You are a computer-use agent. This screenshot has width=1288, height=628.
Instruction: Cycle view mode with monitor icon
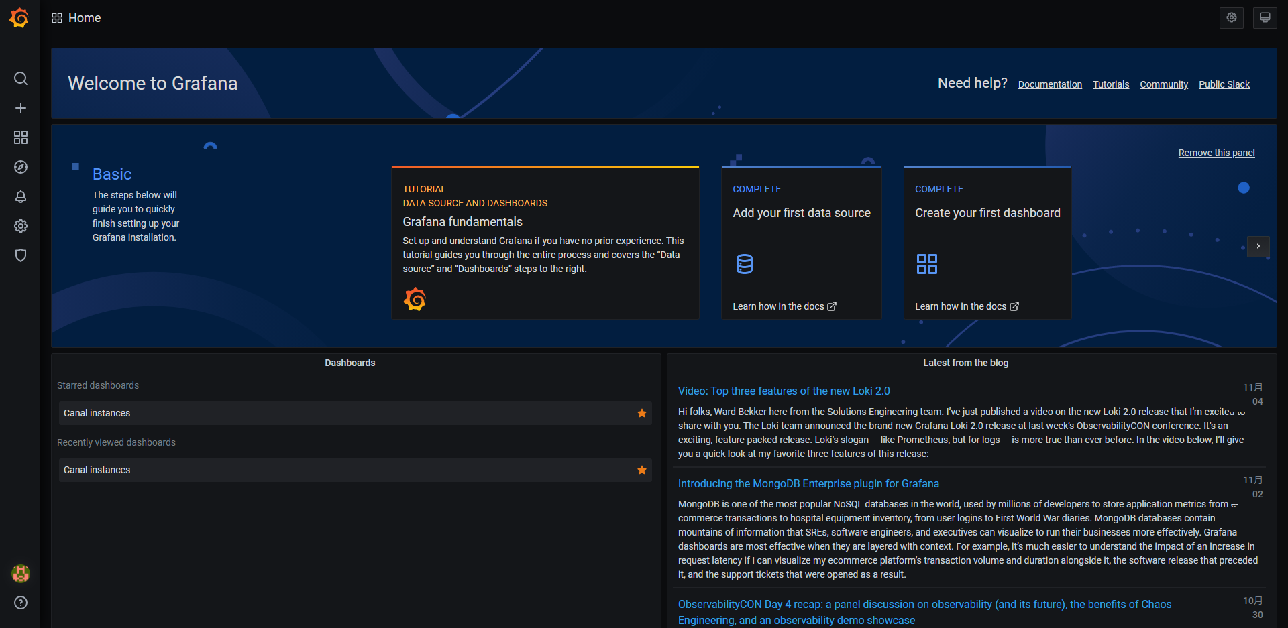[x=1265, y=18]
